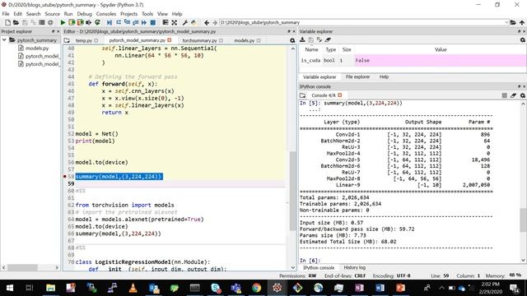Stop debugging with the blue square icon

pos(152,22)
